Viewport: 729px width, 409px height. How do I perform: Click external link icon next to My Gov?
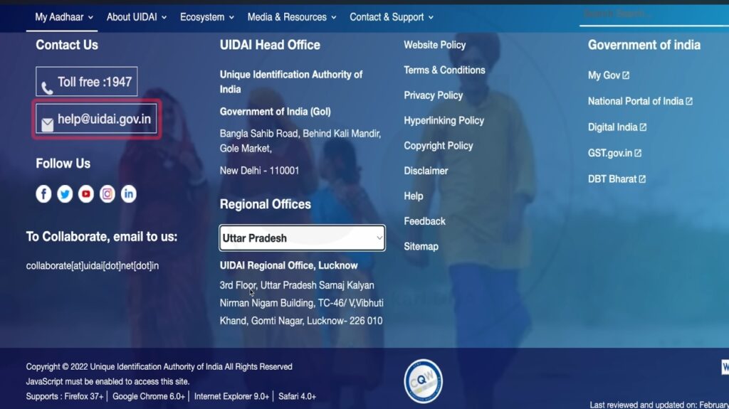click(x=626, y=75)
